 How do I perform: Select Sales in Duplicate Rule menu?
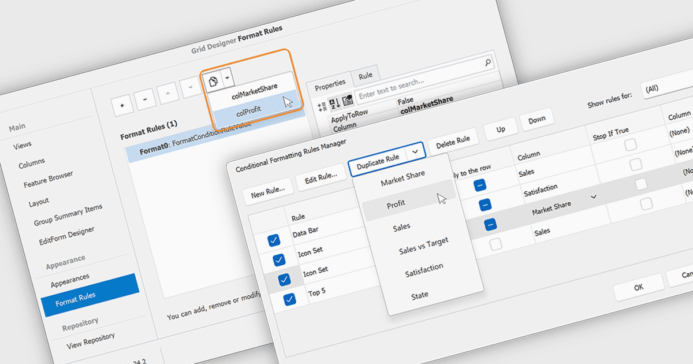pos(401,228)
